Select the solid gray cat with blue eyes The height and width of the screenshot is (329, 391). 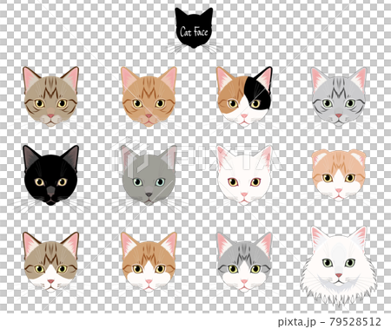(x=149, y=175)
